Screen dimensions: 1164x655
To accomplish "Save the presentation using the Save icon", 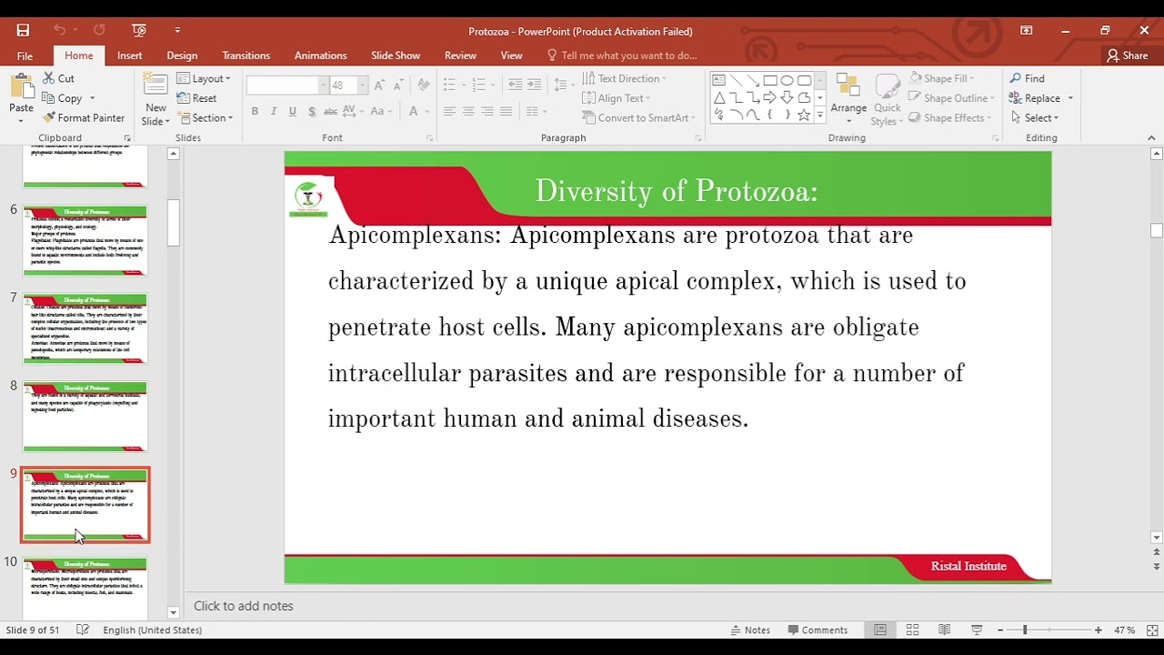I will 23,30.
